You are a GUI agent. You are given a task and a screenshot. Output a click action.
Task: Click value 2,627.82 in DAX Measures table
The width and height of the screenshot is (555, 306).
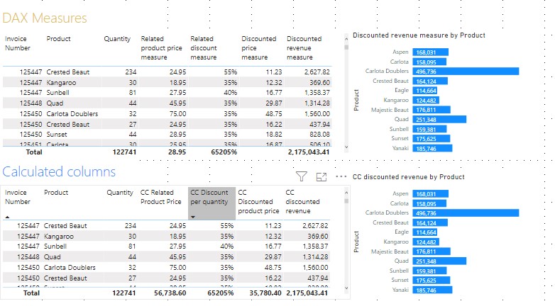(317, 72)
